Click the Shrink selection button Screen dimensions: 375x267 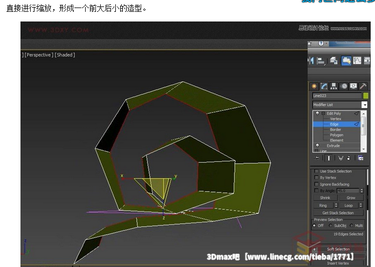coord(325,198)
